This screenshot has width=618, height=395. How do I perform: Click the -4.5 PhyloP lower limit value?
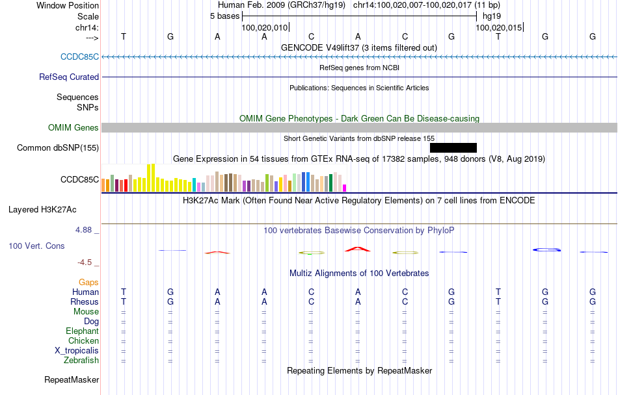click(85, 262)
